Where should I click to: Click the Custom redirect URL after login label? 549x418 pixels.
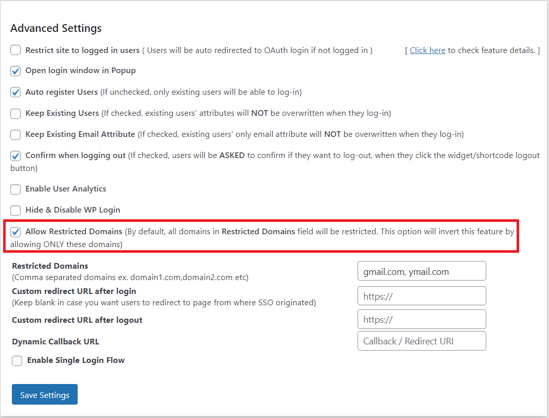pyautogui.click(x=74, y=291)
